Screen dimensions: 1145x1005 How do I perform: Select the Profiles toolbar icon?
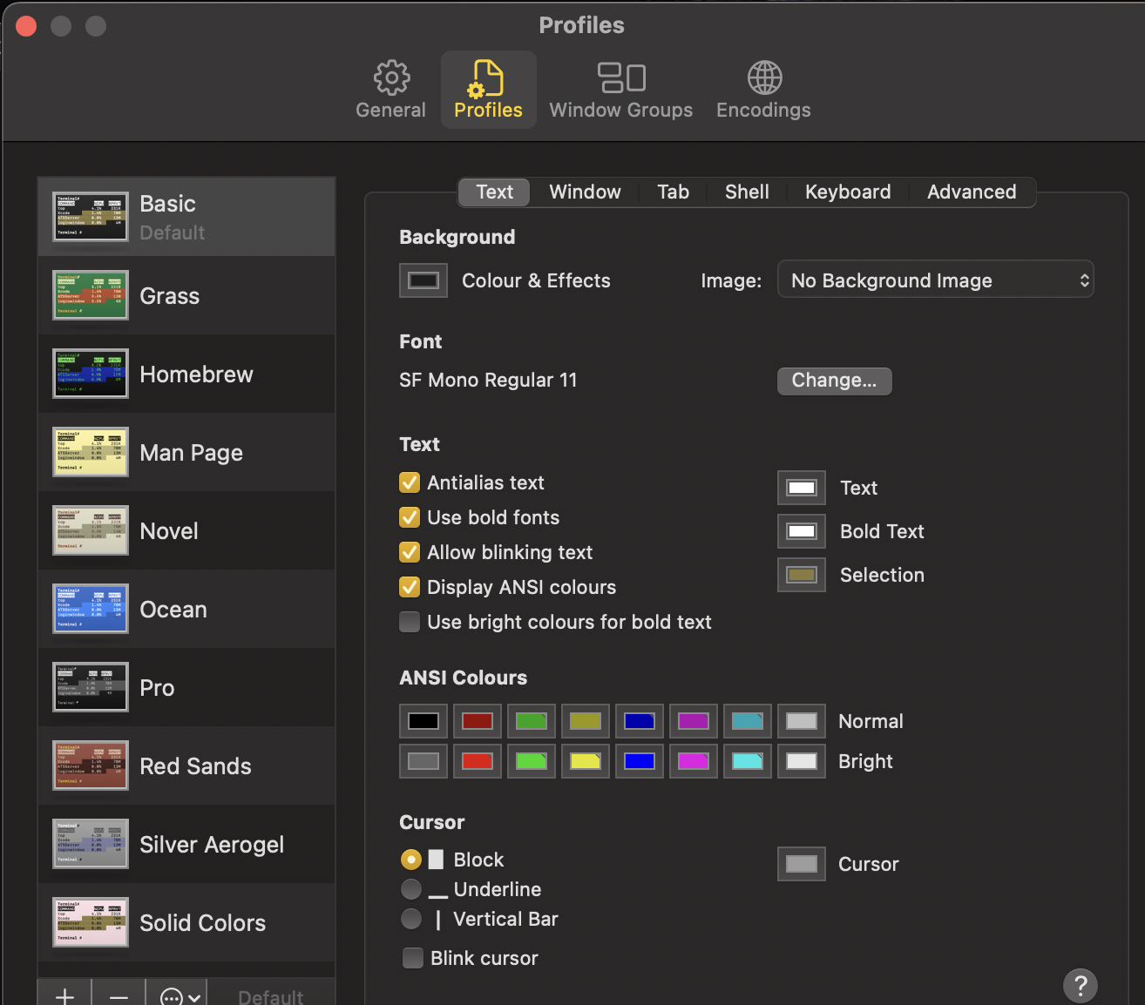tap(488, 87)
